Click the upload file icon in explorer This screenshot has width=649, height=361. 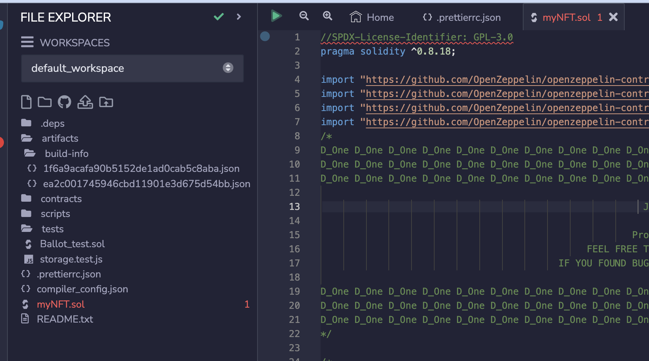tap(85, 102)
